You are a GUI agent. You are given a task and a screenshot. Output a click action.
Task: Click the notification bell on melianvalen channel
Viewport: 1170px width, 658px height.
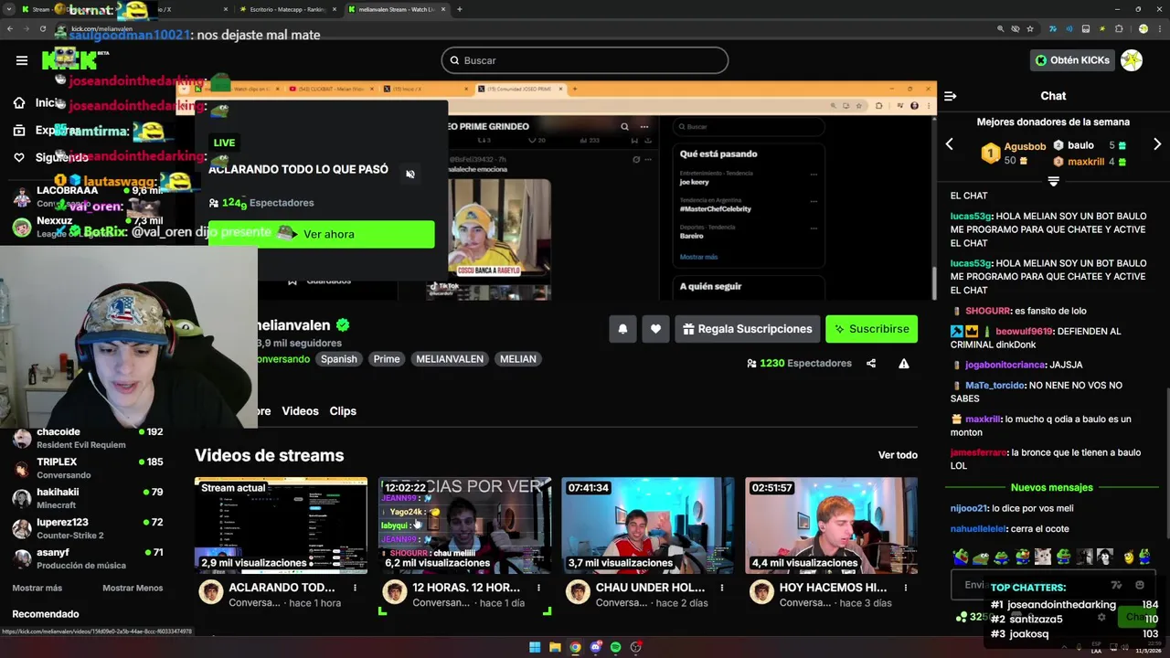pos(622,329)
